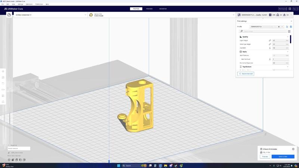Switch to the PREPARE stage tab
This screenshot has height=168, width=299.
pyautogui.click(x=136, y=9)
